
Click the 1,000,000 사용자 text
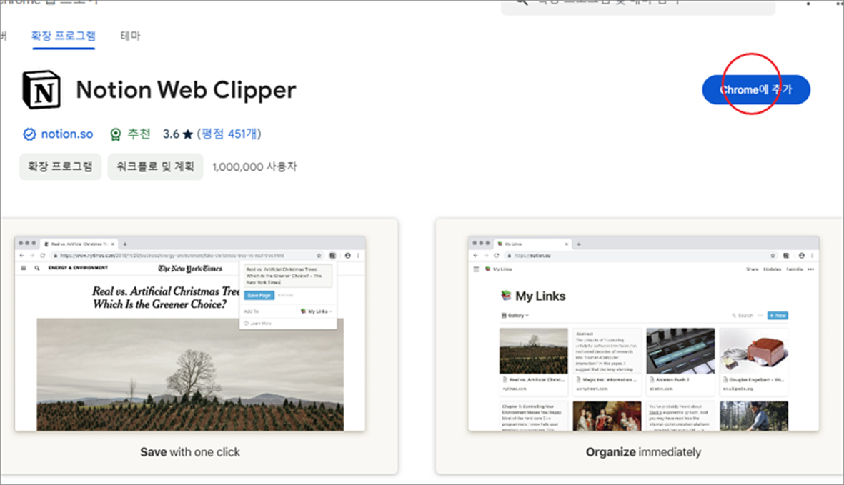tap(254, 166)
